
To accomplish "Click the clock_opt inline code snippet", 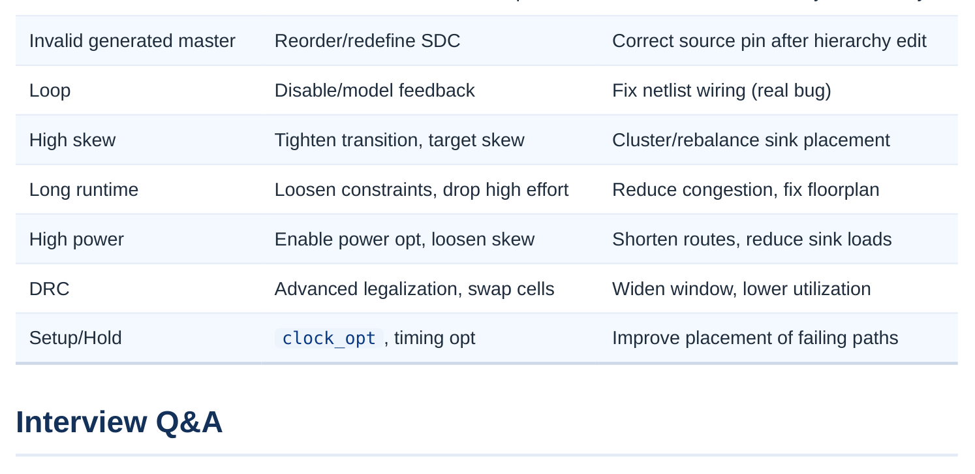I will click(329, 338).
